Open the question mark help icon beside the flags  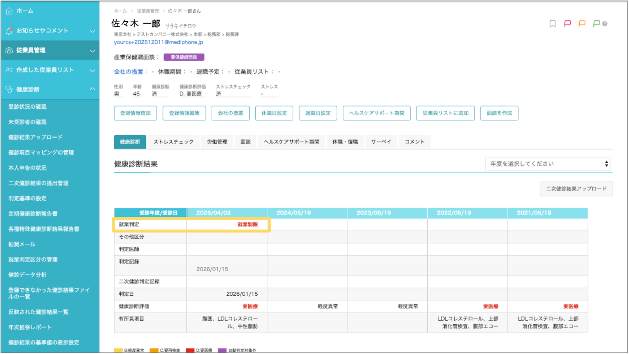605,24
